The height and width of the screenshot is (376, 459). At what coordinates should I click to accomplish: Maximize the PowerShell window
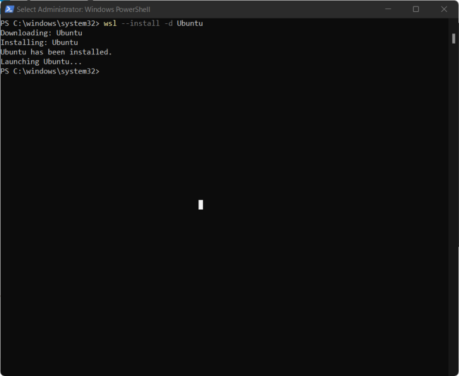416,9
